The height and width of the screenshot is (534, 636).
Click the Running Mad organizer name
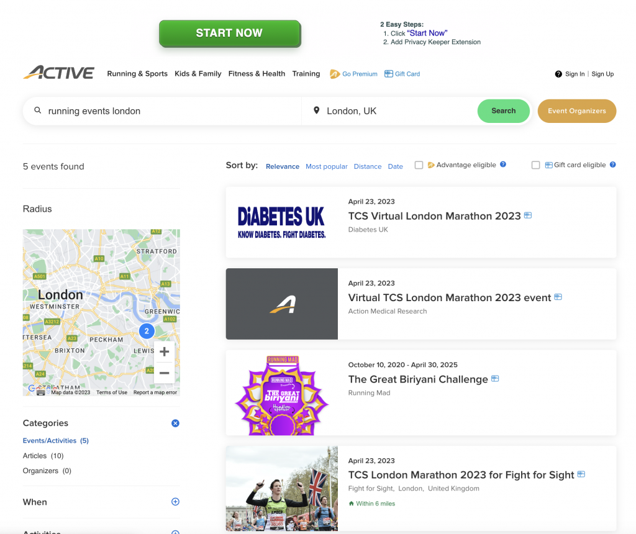369,392
